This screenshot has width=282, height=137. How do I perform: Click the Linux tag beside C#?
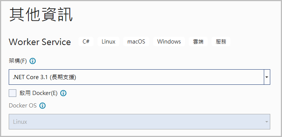pos(108,42)
